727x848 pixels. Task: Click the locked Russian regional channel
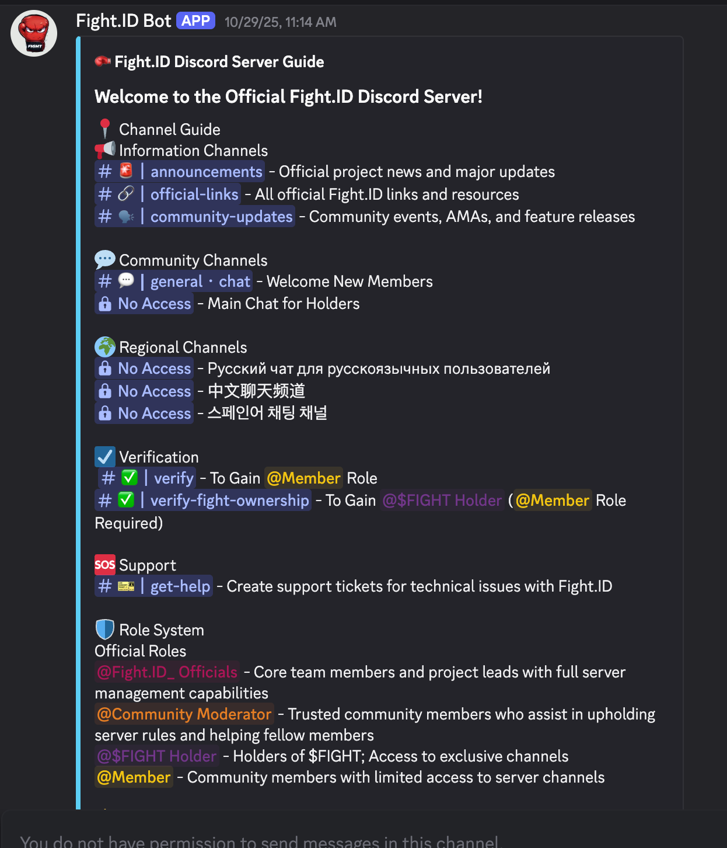click(144, 369)
